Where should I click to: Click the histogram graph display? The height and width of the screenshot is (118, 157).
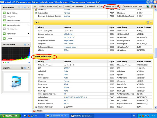coord(16,54)
